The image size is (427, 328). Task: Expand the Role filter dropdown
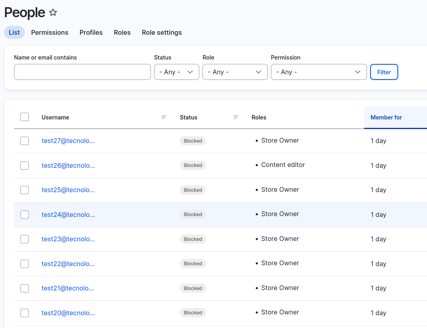coord(235,72)
